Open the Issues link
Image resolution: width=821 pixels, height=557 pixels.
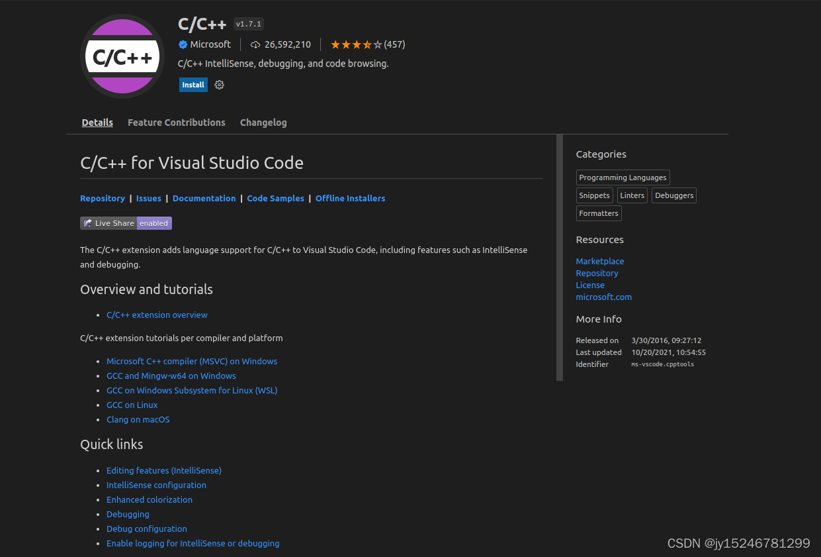pos(149,198)
